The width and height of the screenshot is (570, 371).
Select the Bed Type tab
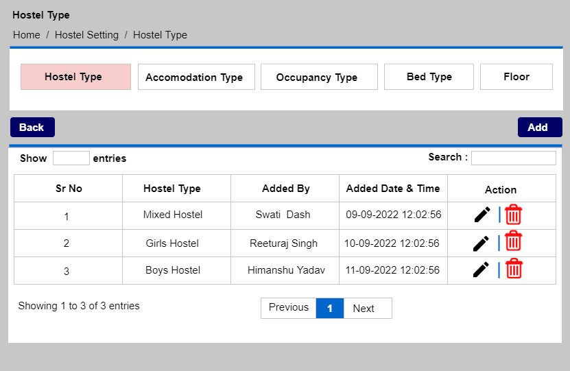click(429, 77)
